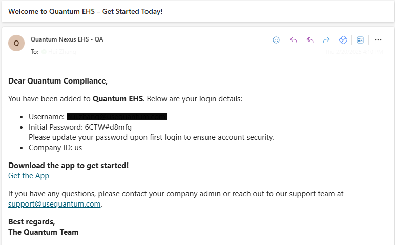
Task: Open More actions ellipsis menu
Action: 378,40
